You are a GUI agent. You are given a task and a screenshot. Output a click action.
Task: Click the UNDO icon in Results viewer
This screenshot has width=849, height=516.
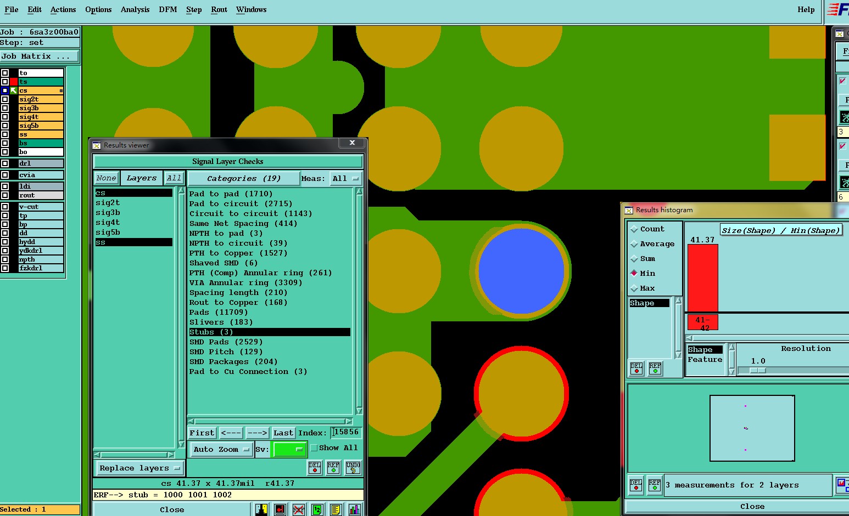353,467
